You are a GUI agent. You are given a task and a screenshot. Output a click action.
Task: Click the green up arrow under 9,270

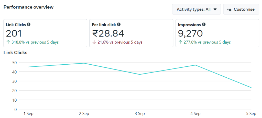coord(180,42)
